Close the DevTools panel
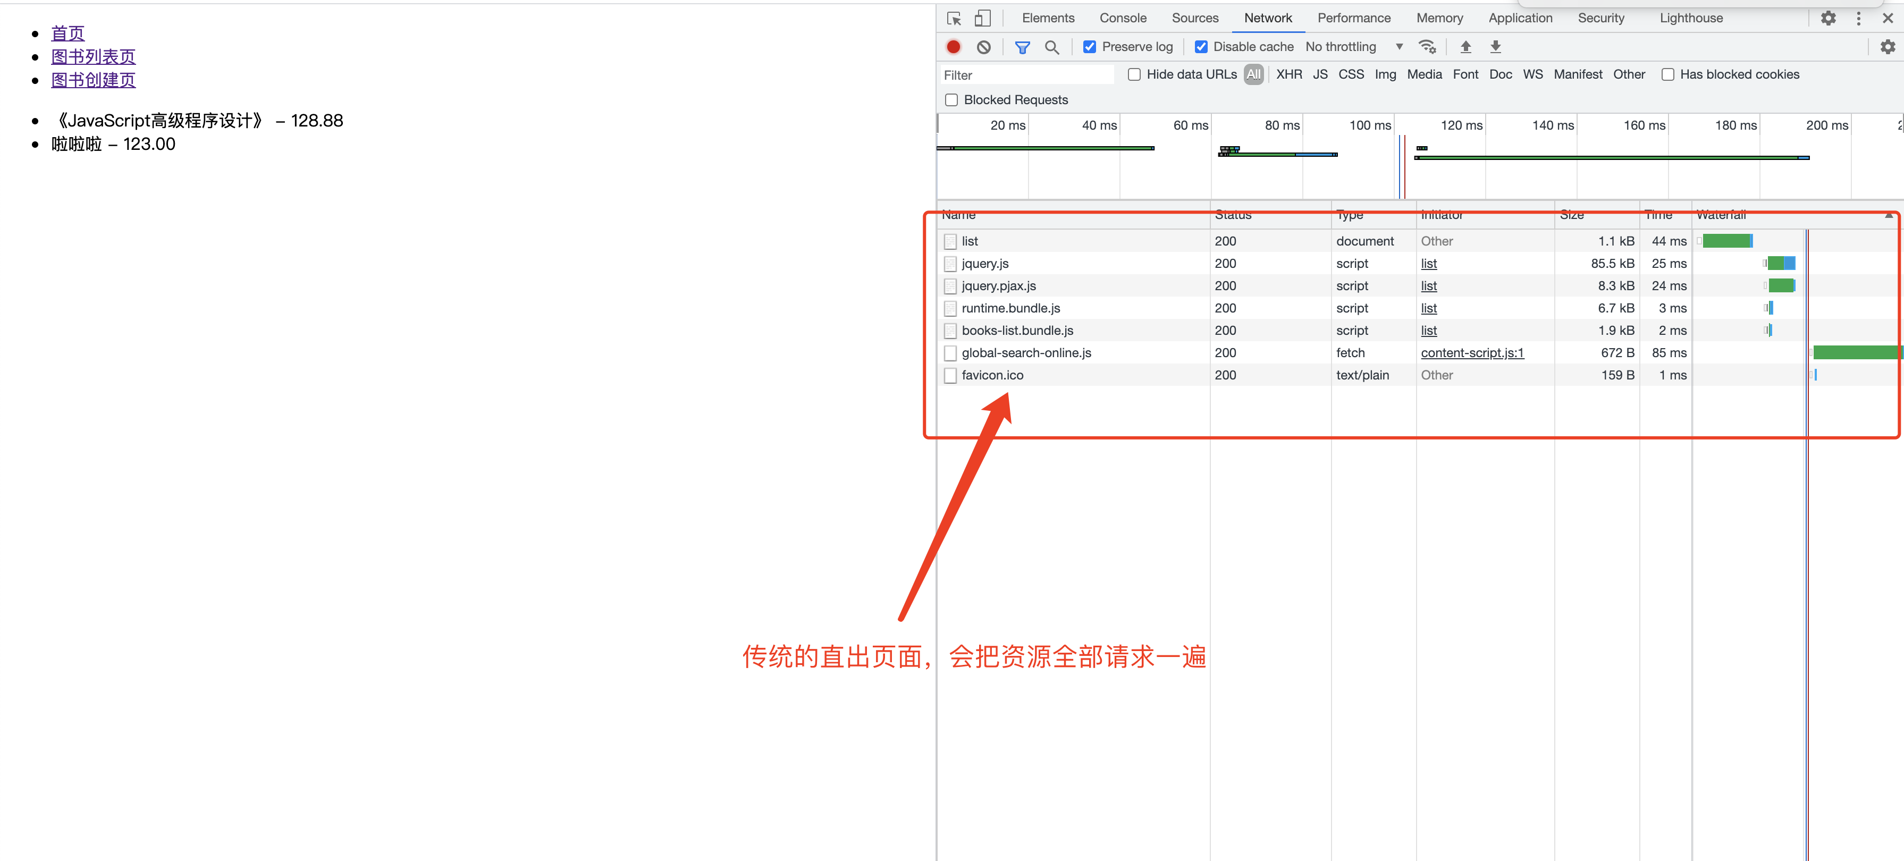1904x861 pixels. point(1888,19)
